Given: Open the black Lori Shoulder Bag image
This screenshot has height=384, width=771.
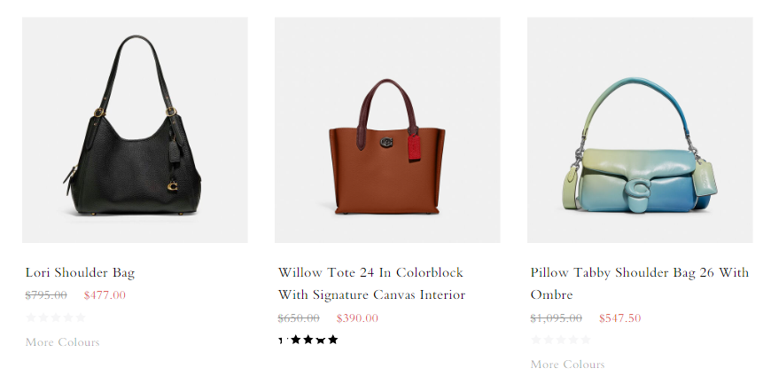Looking at the screenshot, I should coord(135,130).
